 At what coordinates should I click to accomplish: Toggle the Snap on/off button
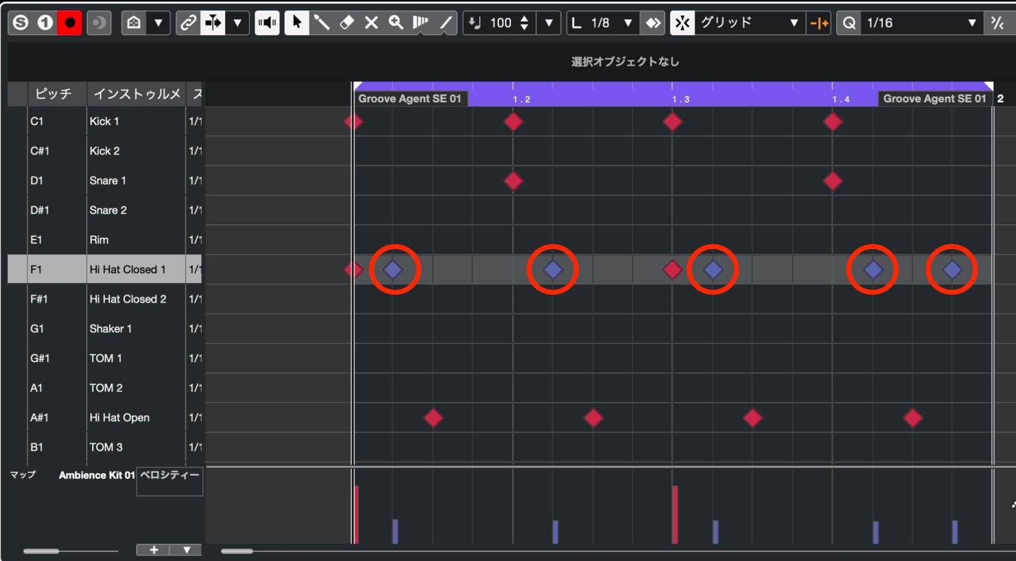click(682, 23)
